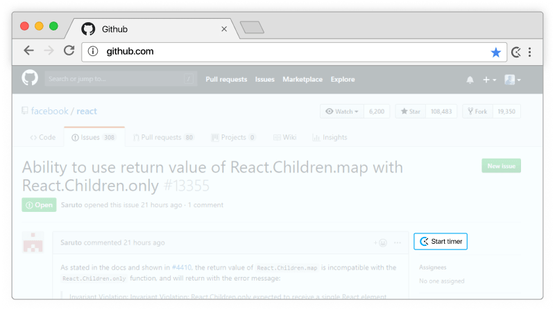Select the Issues 308 tab
The width and height of the screenshot is (555, 311).
pos(94,137)
